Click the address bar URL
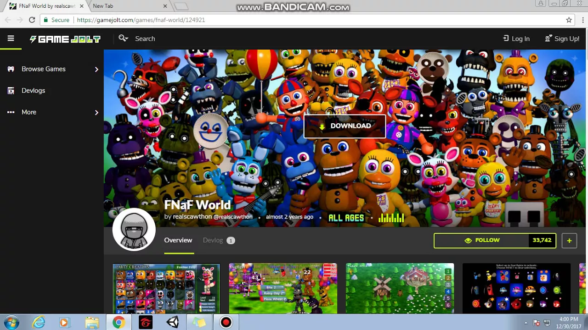588x330 pixels. point(141,20)
